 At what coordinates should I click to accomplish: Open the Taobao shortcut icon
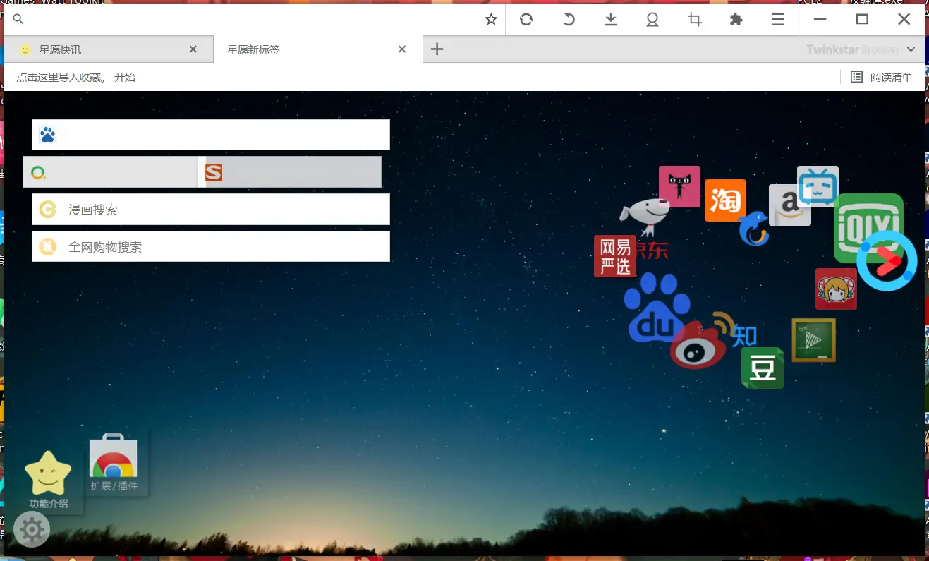click(x=724, y=200)
